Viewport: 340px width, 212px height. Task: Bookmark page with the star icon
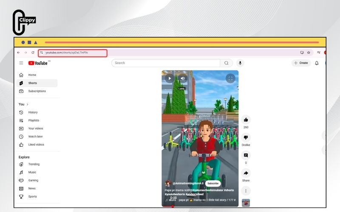click(x=309, y=53)
